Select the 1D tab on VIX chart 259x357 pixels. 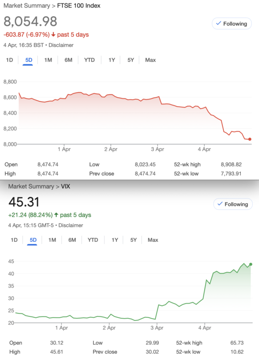click(x=14, y=240)
